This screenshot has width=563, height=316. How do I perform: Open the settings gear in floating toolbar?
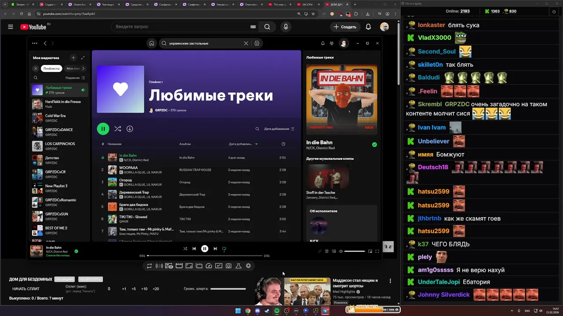[x=249, y=266]
